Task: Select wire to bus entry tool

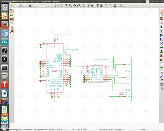Action: 162,35
